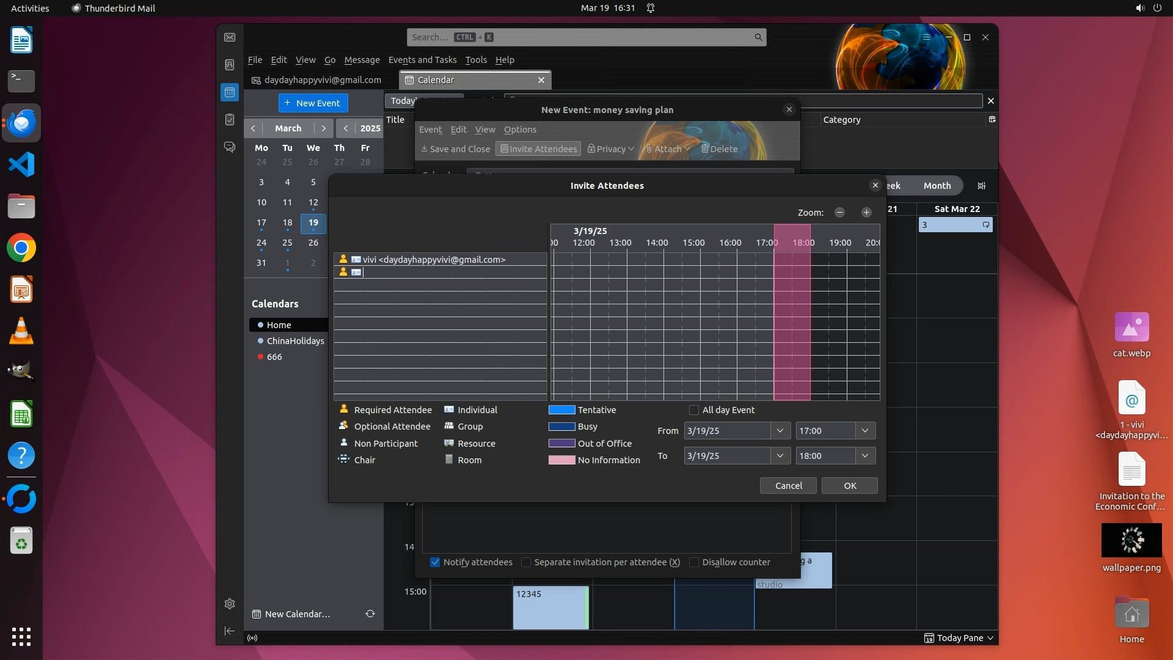Open the Chat sidebar icon

click(230, 147)
